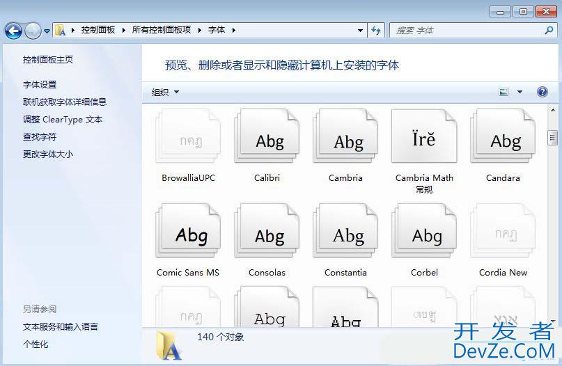Screen dimensions: 562x366
Task: Click the forward navigation arrow button
Action: 33,31
